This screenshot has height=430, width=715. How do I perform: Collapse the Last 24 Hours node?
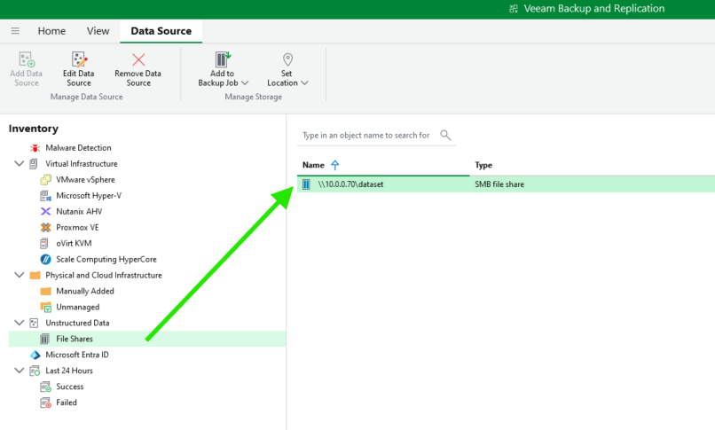coord(20,371)
